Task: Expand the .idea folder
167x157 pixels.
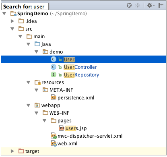Action: pos(12,21)
